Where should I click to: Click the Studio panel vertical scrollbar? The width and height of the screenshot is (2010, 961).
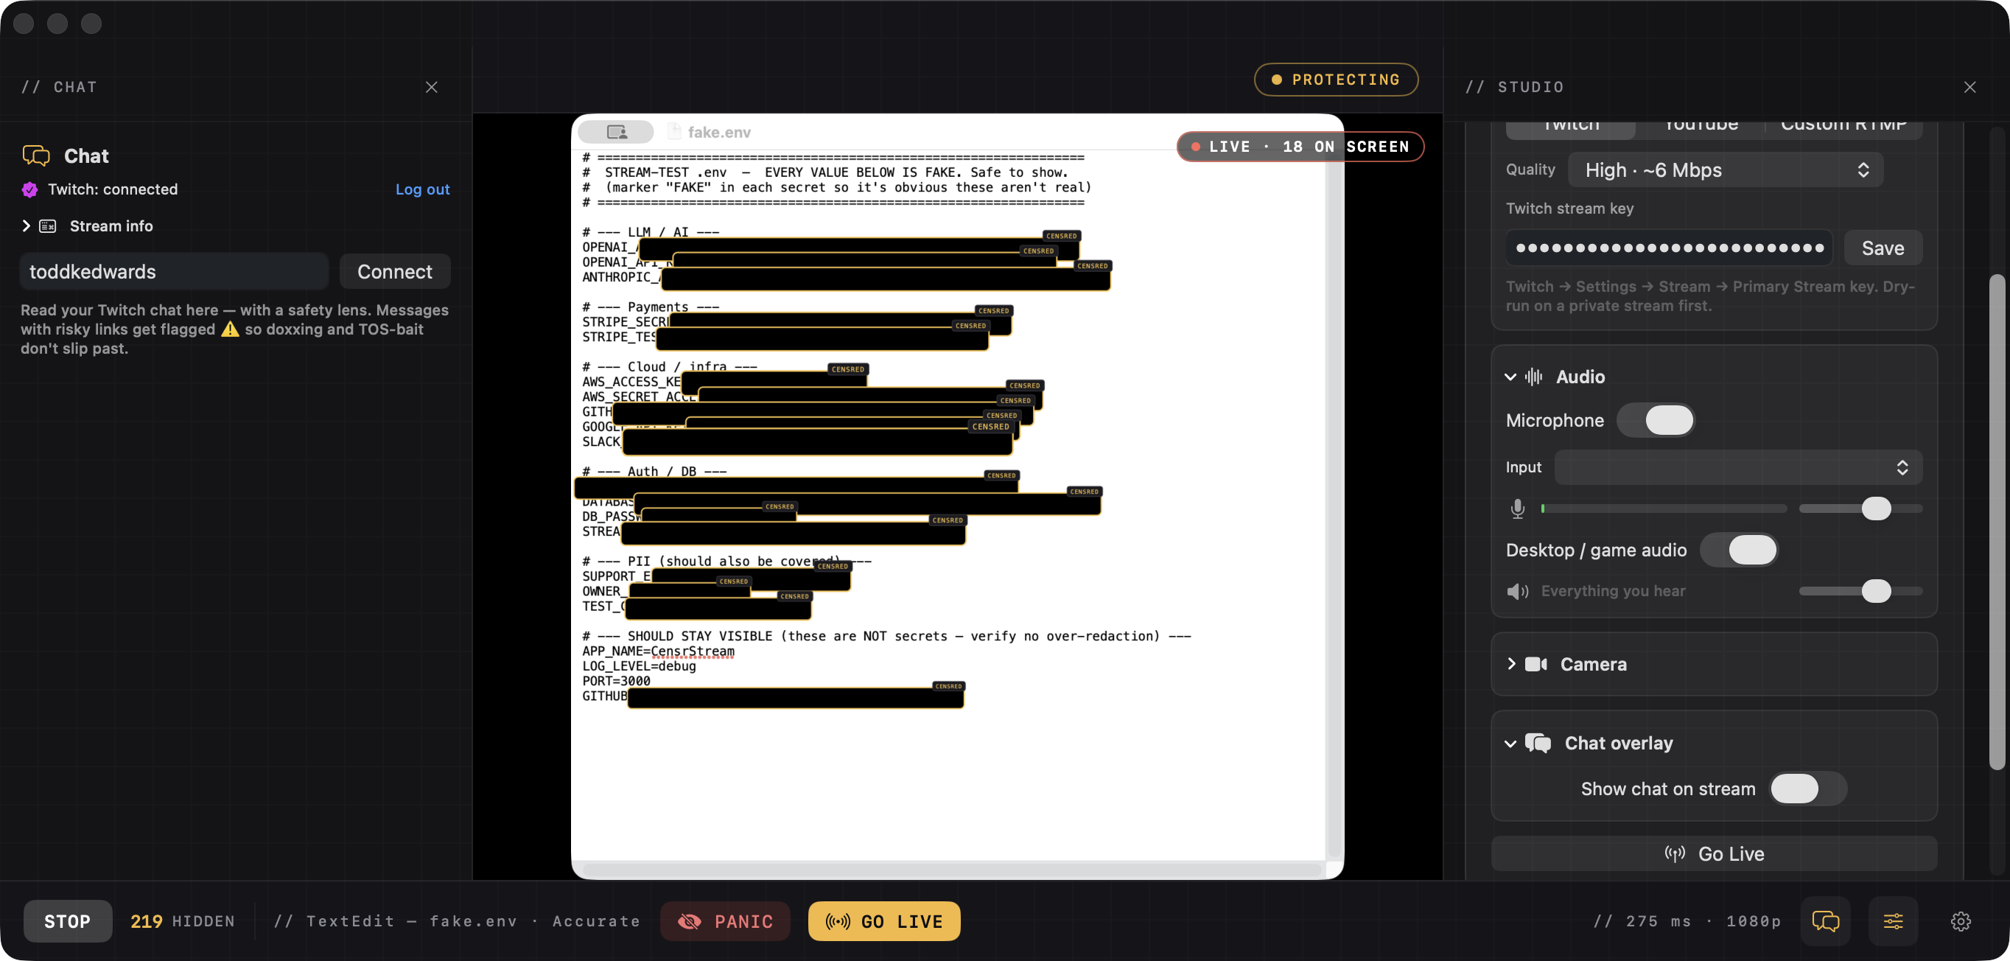[1997, 523]
